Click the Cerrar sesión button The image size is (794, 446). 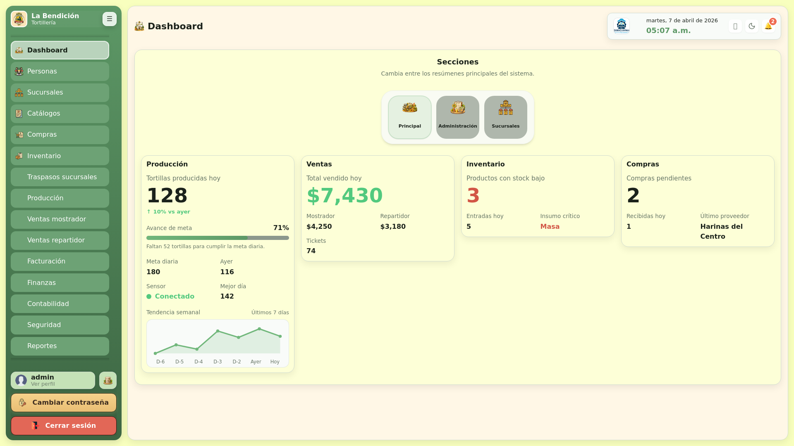(x=64, y=426)
